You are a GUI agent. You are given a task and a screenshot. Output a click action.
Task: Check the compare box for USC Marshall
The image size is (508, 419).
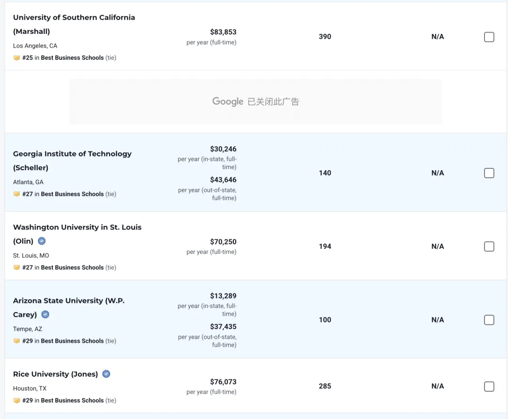tap(489, 37)
